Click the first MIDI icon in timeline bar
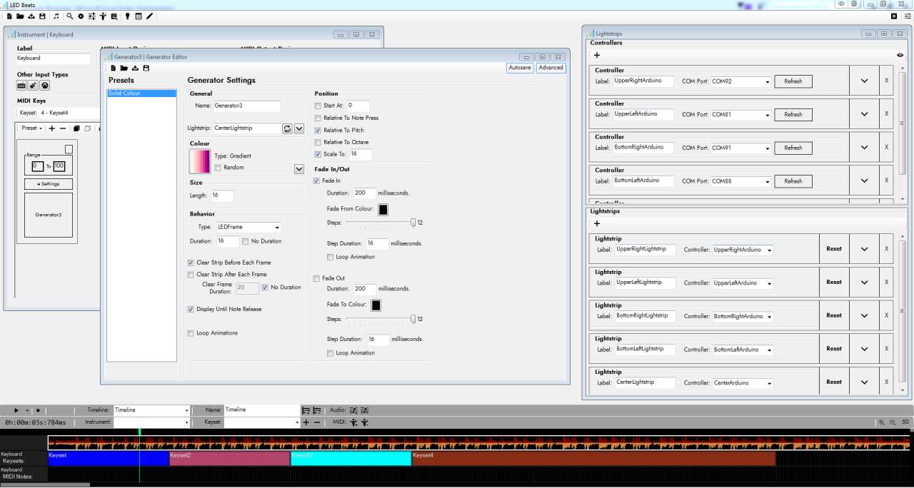The width and height of the screenshot is (914, 488). pos(353,422)
